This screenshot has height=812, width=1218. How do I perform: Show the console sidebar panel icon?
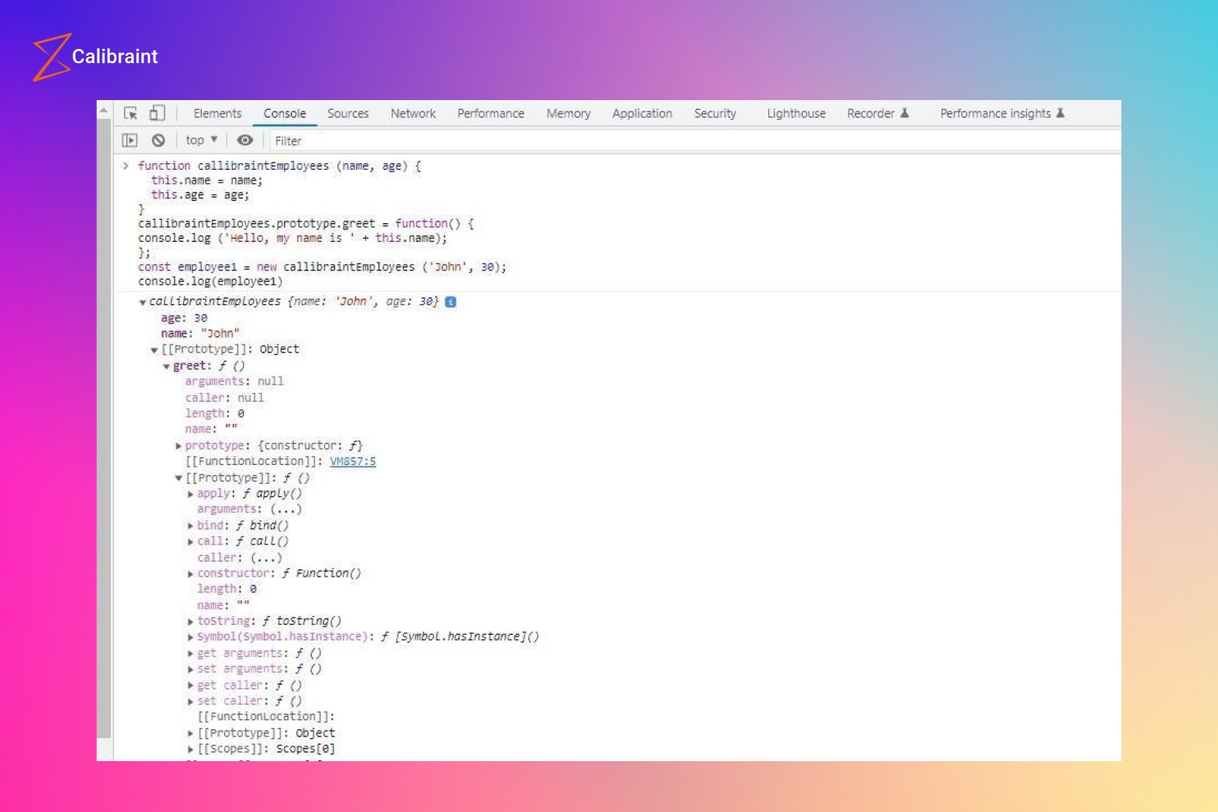130,140
